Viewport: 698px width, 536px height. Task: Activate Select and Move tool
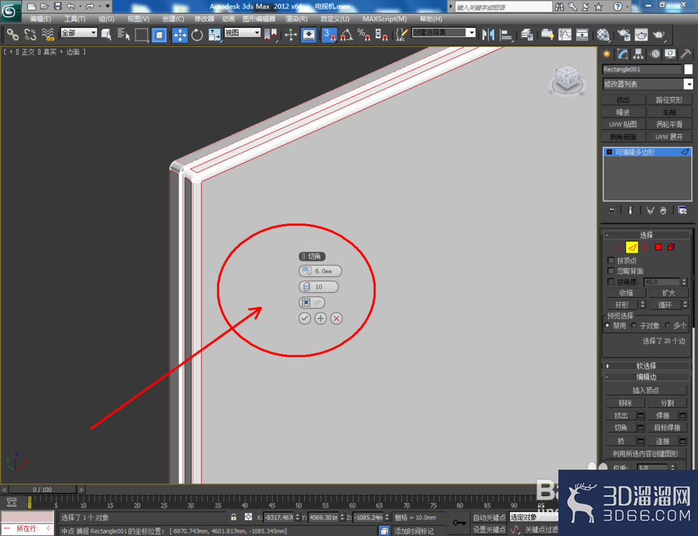point(179,34)
